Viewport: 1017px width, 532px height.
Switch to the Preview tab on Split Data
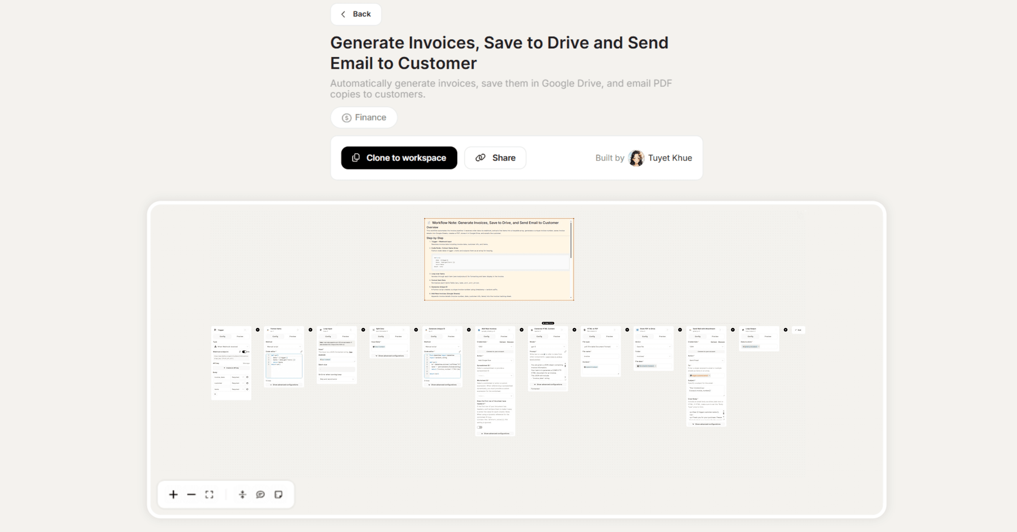click(398, 337)
